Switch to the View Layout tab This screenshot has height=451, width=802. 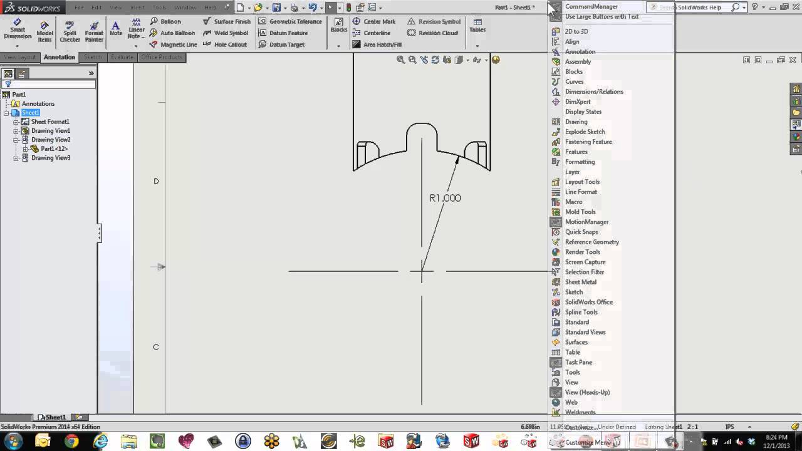tap(20, 57)
